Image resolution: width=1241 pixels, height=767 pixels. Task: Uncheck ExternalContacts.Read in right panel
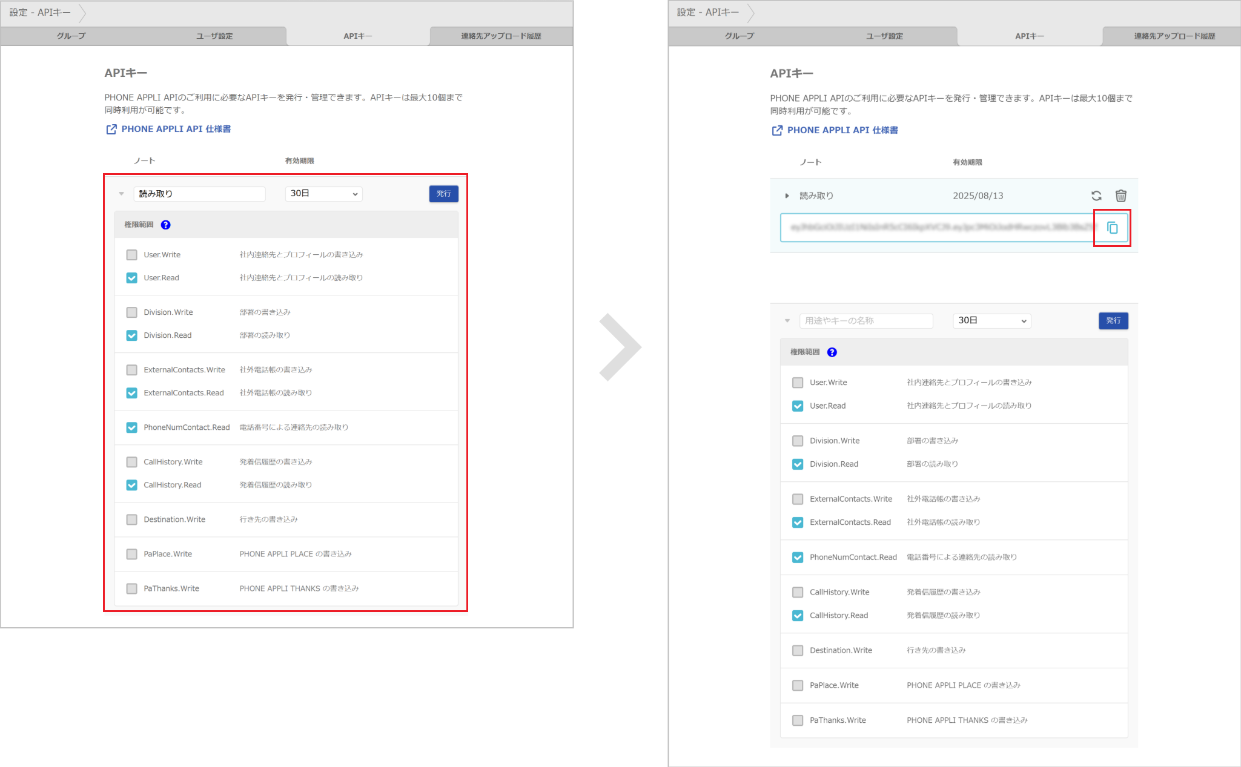[798, 522]
